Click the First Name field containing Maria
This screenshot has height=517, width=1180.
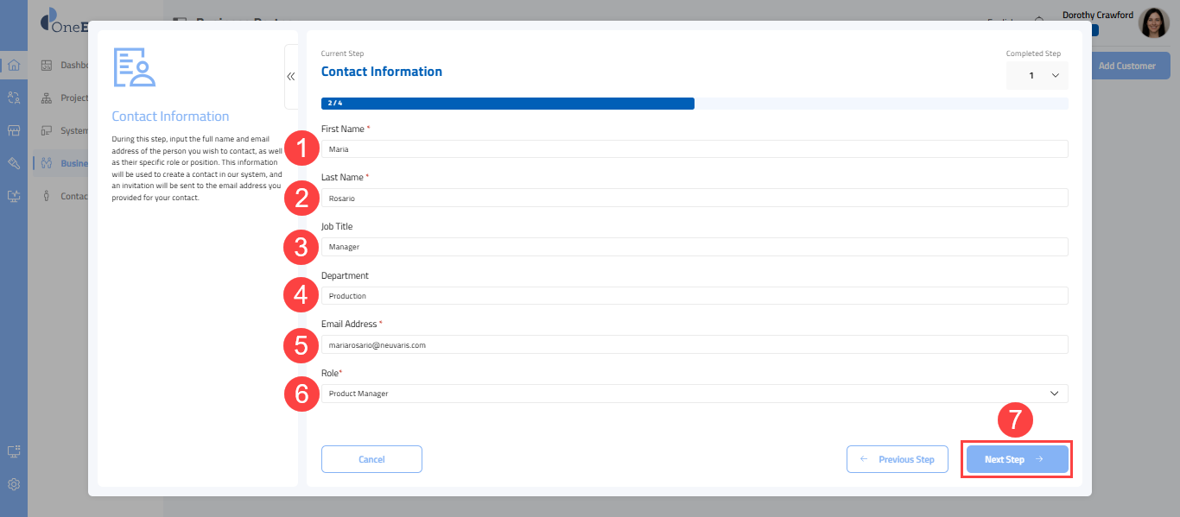pyautogui.click(x=694, y=149)
